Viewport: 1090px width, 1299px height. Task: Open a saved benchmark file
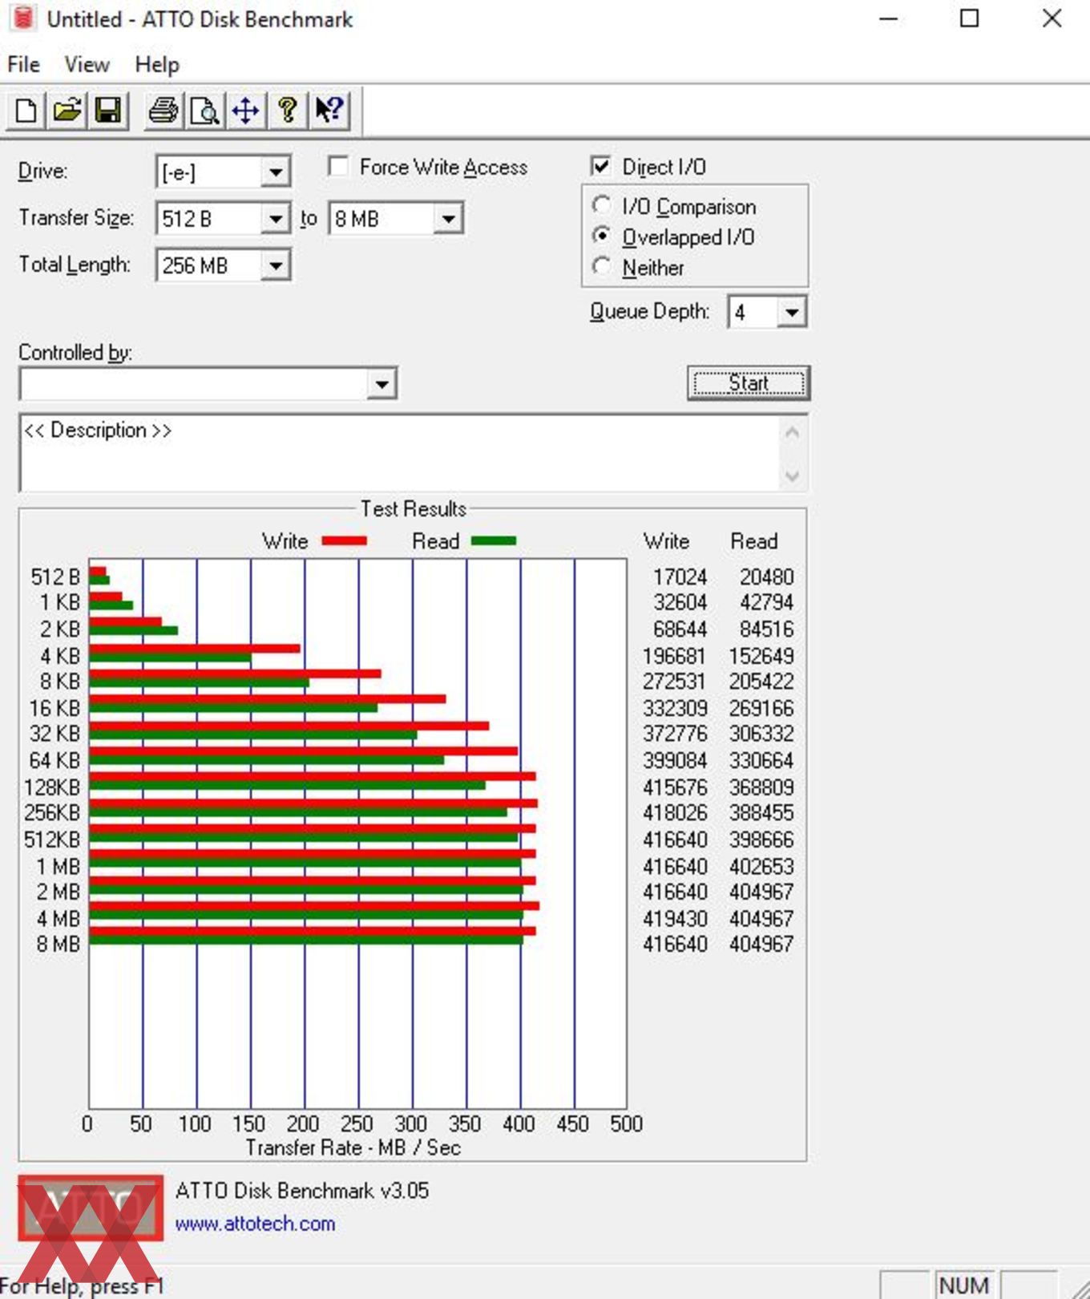[67, 110]
